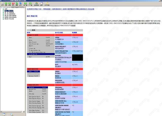162x116 pixels.
Task: Open tree entry 第二课 抠取透明体
Action: 10,14
